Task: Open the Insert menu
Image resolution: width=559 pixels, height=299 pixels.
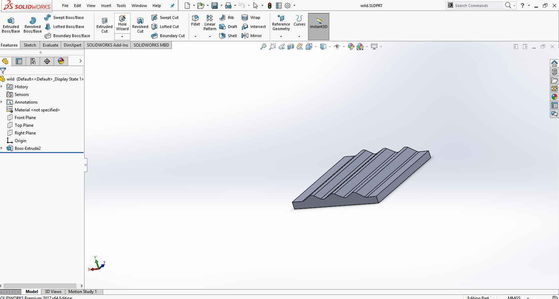Action: (106, 6)
